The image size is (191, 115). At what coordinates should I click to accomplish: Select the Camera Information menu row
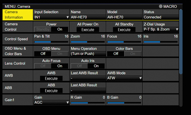pyautogui.click(x=18, y=15)
